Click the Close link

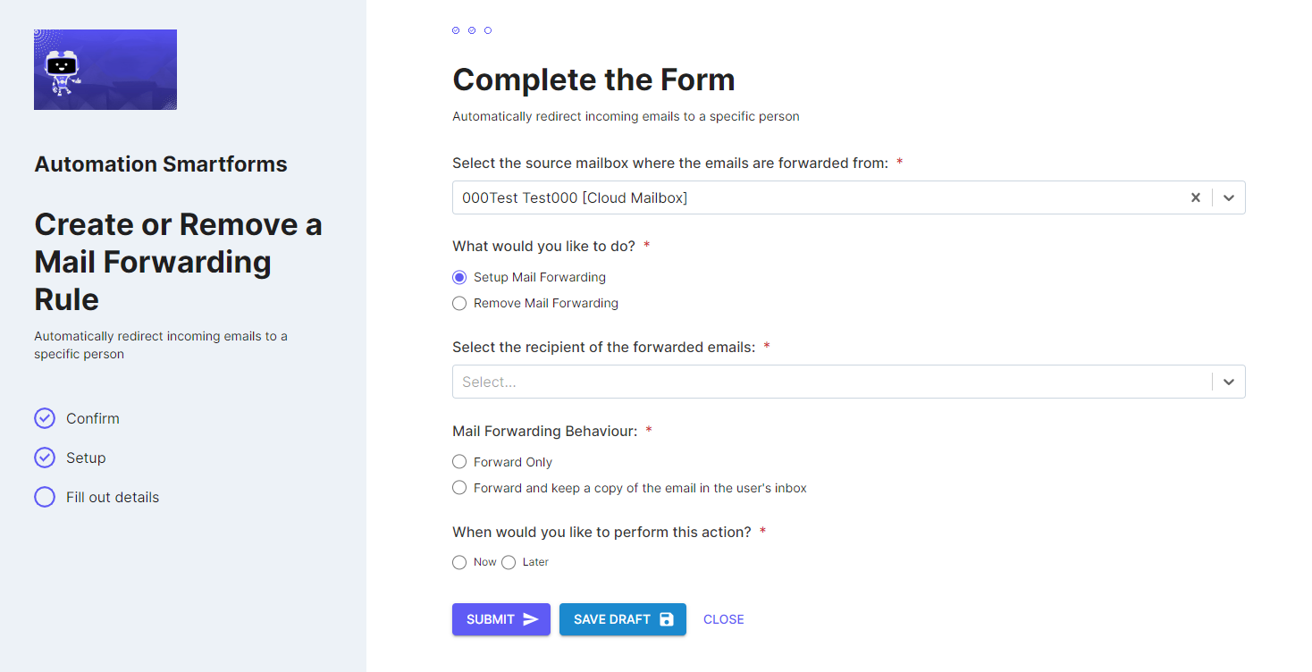pos(724,619)
